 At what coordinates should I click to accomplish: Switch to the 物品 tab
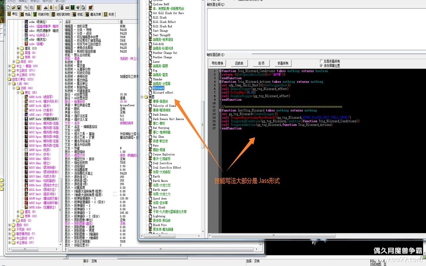[x=26, y=14]
